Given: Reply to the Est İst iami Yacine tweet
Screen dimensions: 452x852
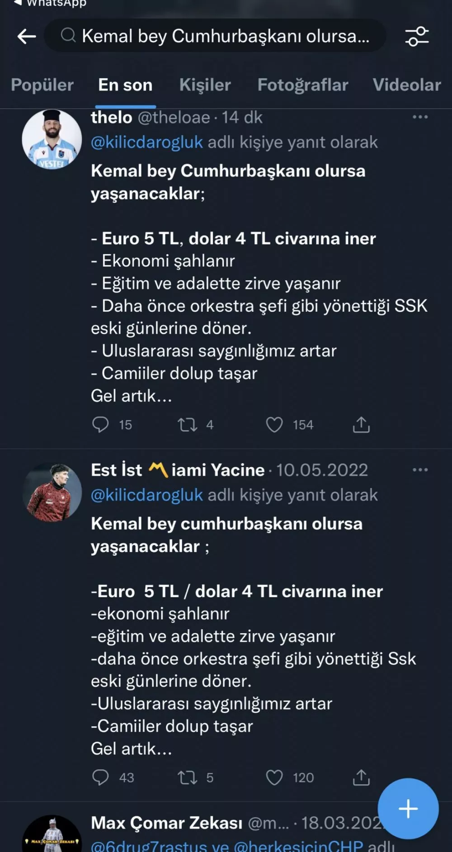Looking at the screenshot, I should tap(100, 777).
